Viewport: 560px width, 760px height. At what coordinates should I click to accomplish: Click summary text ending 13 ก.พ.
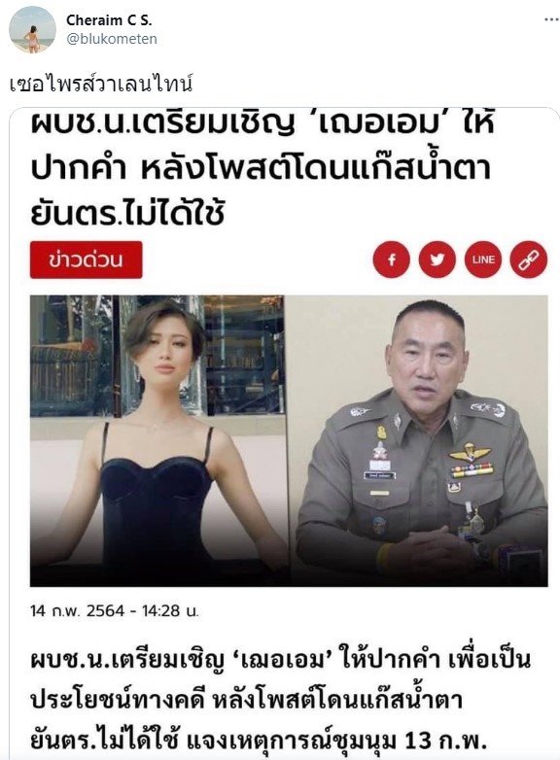pos(259,741)
